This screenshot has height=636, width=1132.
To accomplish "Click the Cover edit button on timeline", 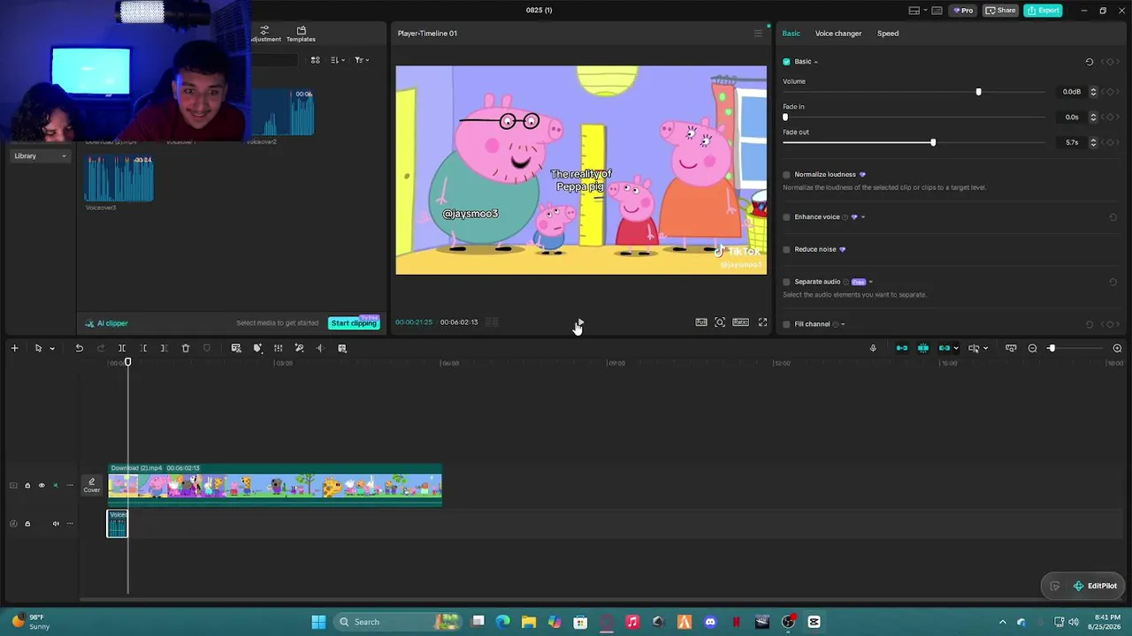I will (92, 485).
